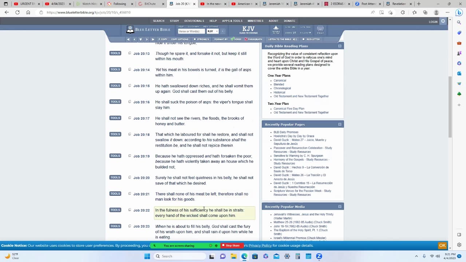Click the copy icon next to Job 20:15

click(x=130, y=86)
